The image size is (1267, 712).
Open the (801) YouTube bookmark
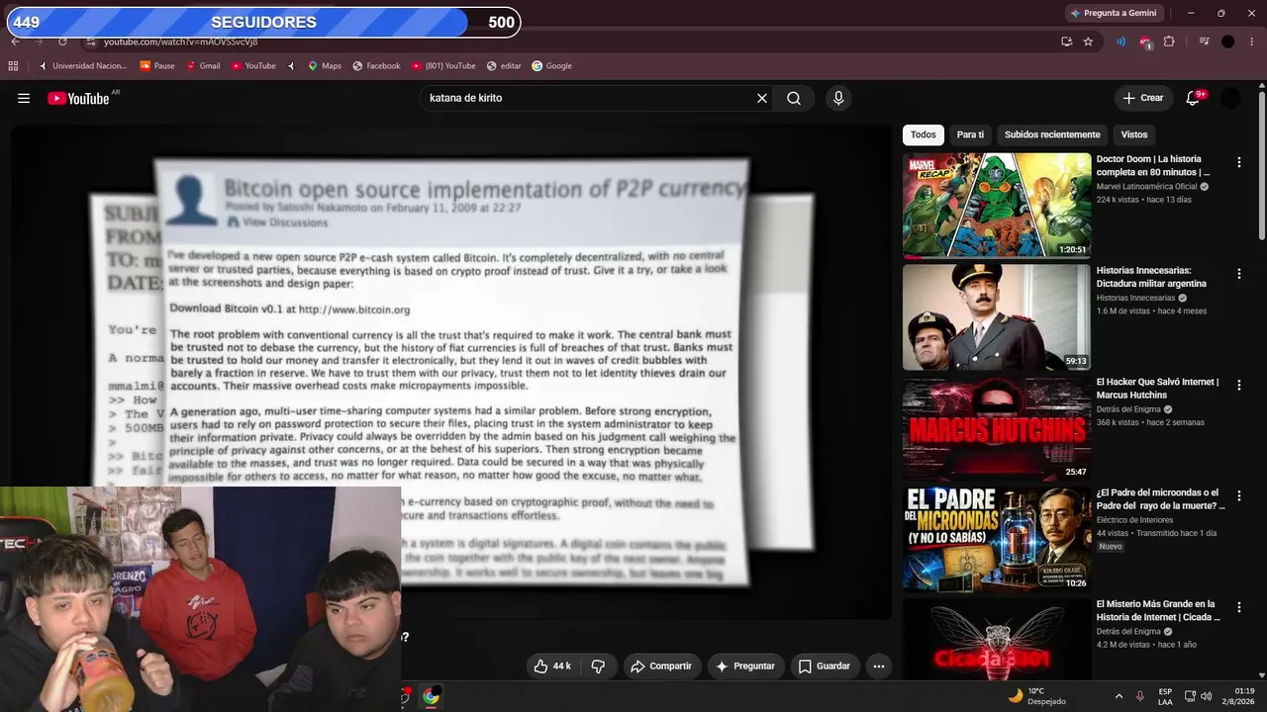point(443,66)
